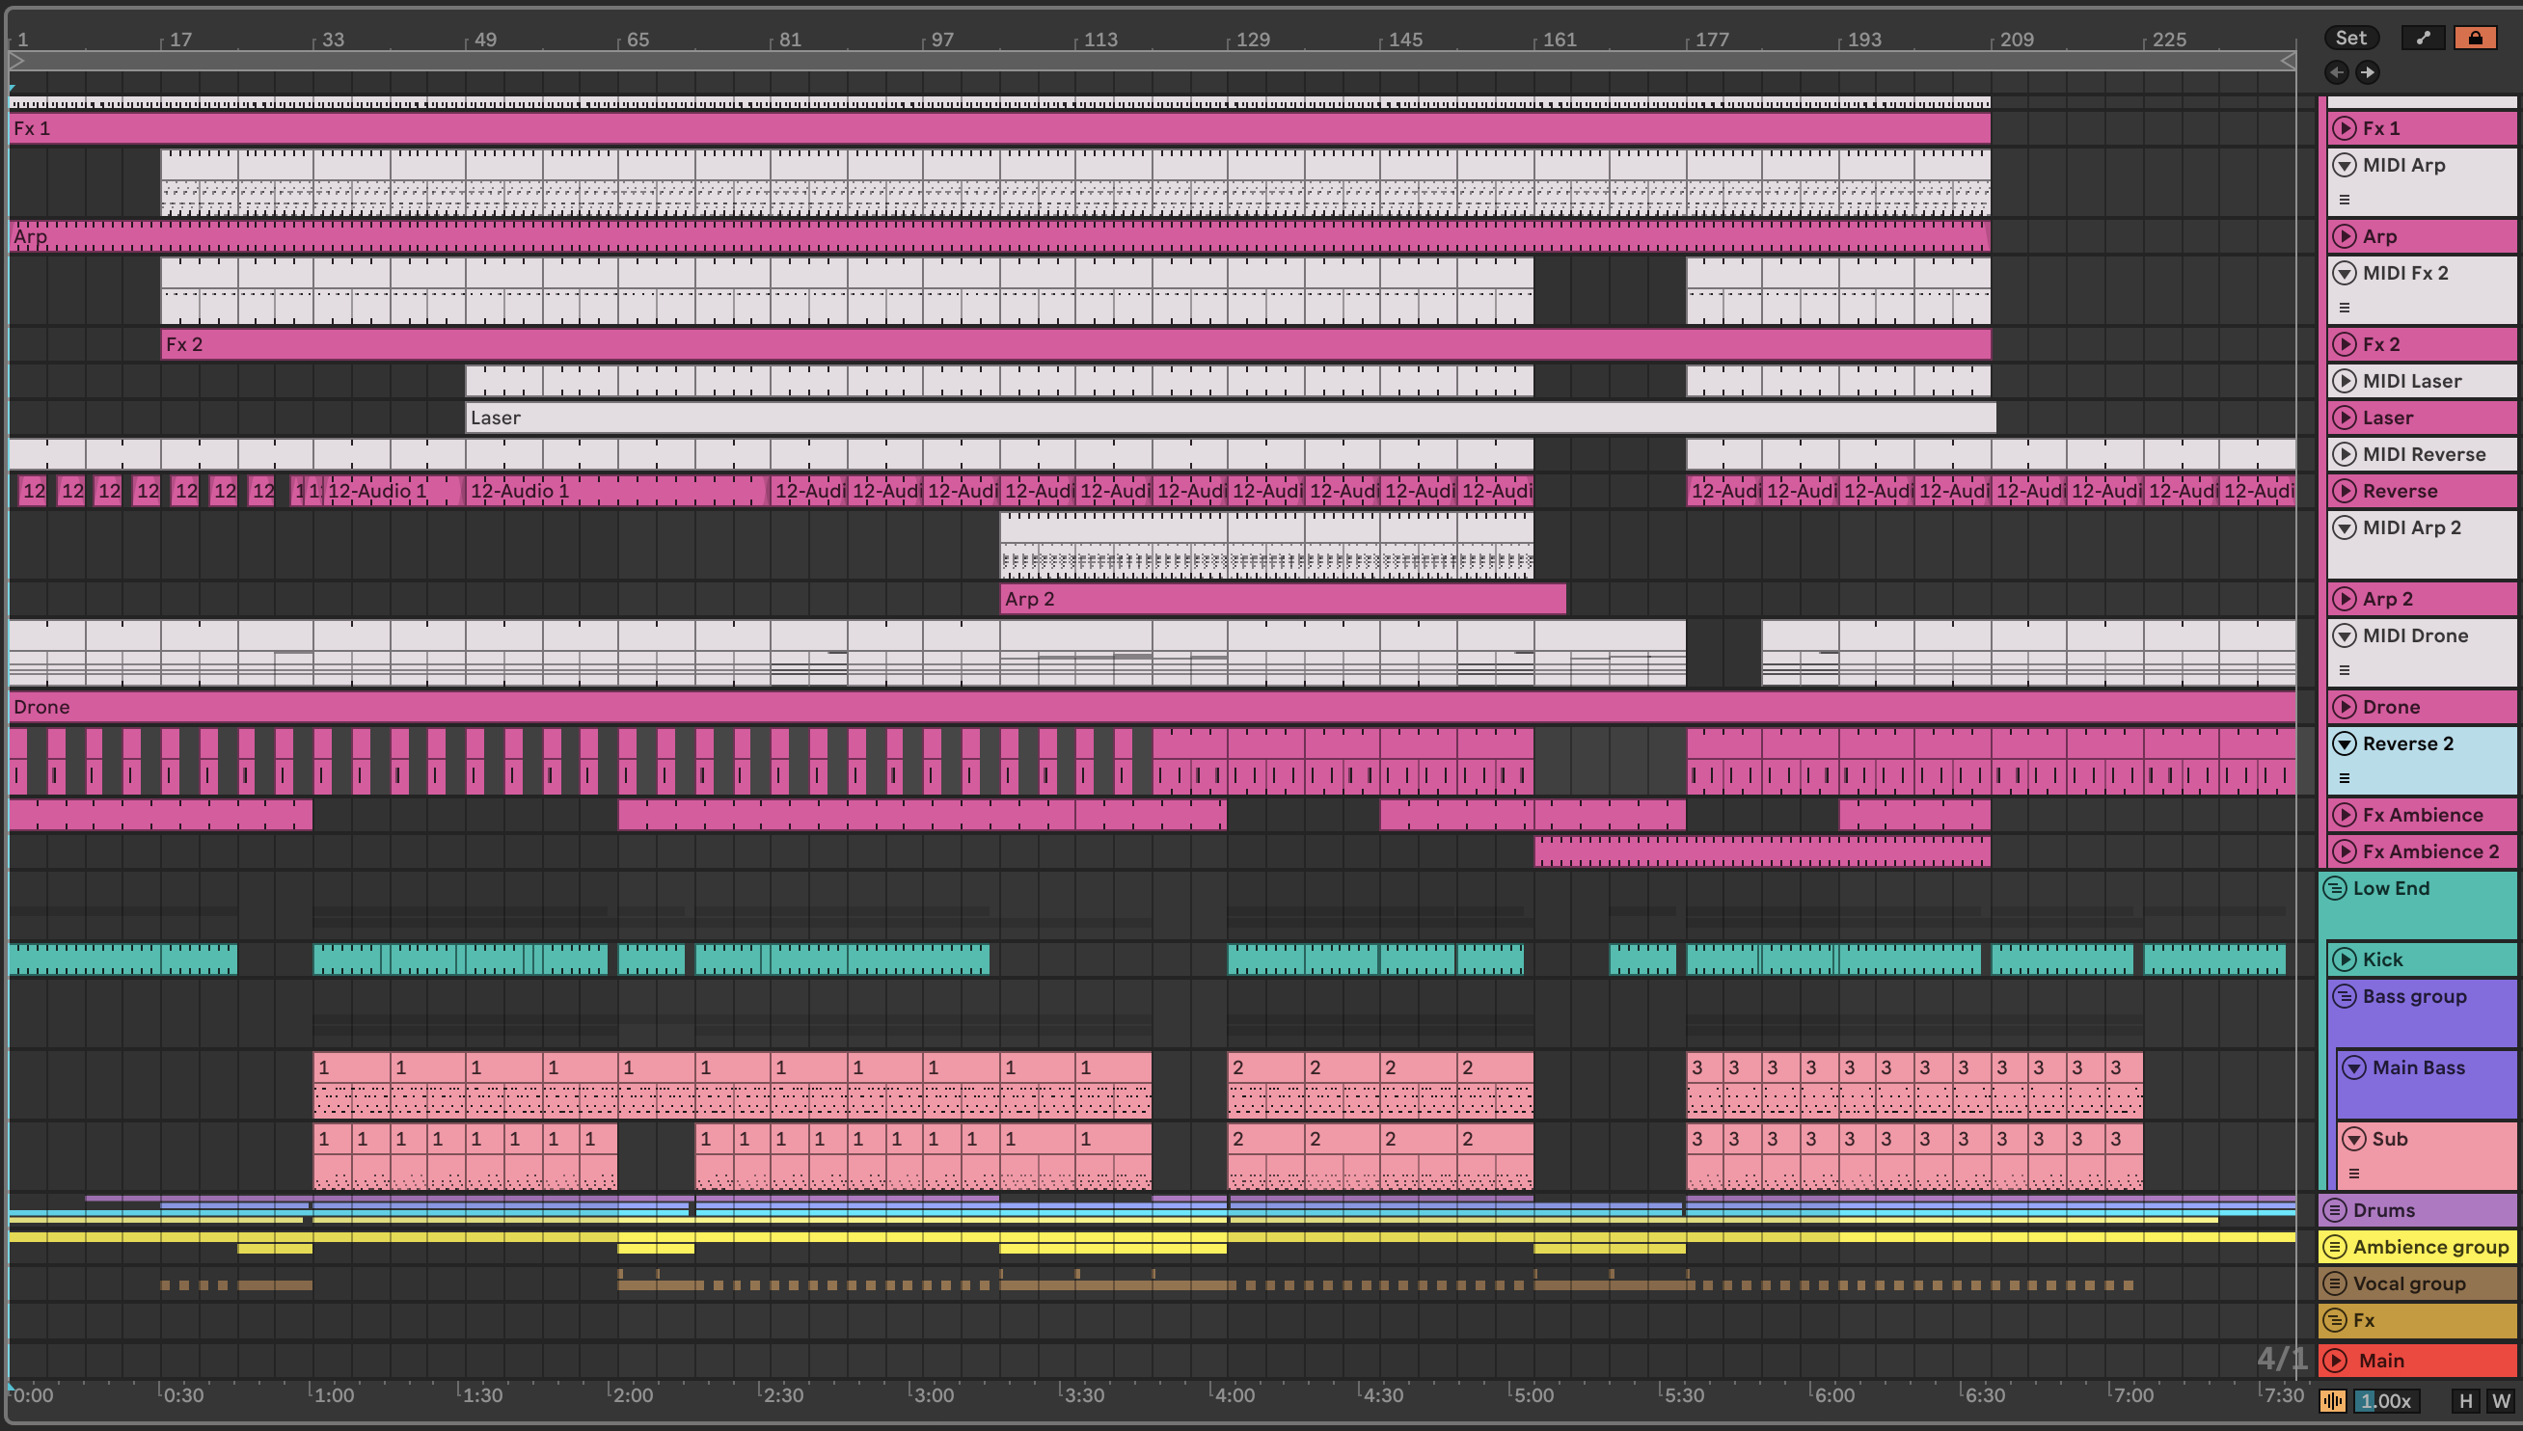Collapse the Reverse 2 track
Viewport: 2523px width, 1431px height.
2346,744
